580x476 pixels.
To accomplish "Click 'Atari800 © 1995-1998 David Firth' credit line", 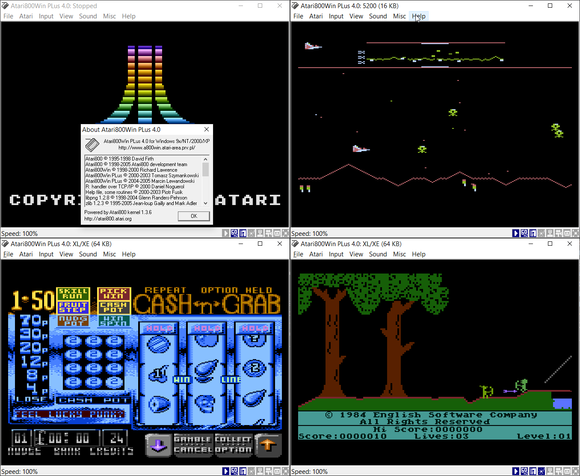I will point(120,159).
